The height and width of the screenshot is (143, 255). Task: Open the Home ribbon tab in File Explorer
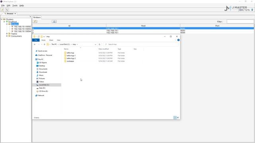[43, 40]
